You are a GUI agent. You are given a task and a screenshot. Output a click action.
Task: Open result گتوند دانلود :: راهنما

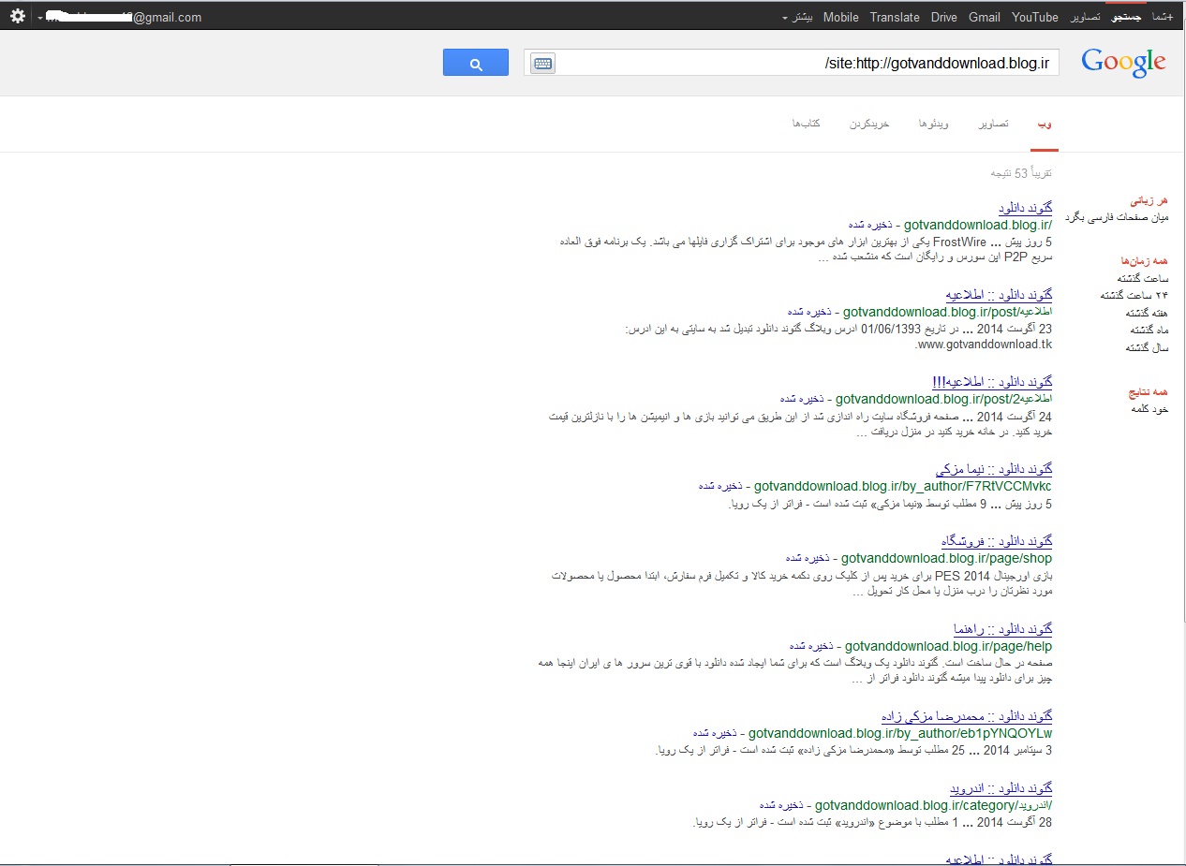(x=1003, y=629)
